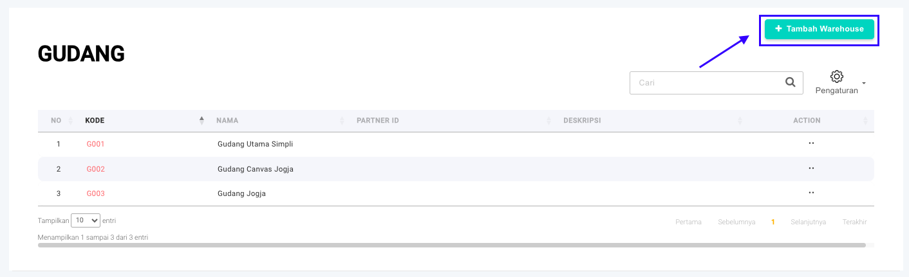Screen dimensions: 909x277
Task: Click the horizontal scrollbar below the table
Action: [451, 245]
